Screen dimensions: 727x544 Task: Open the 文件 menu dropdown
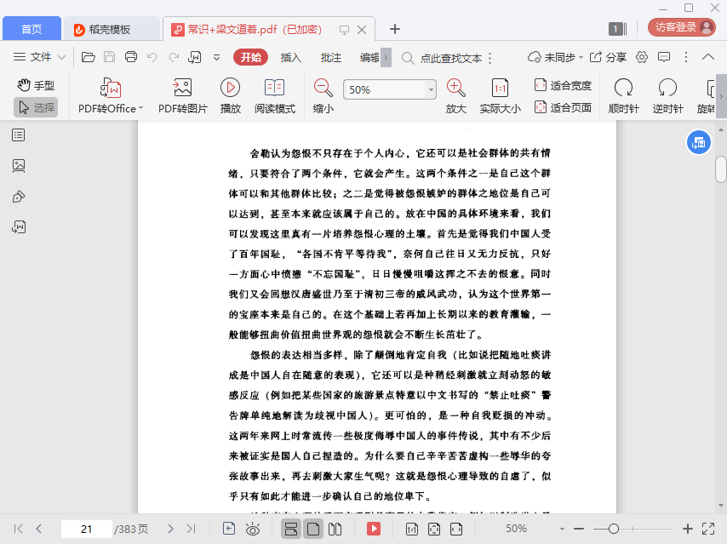(x=40, y=57)
